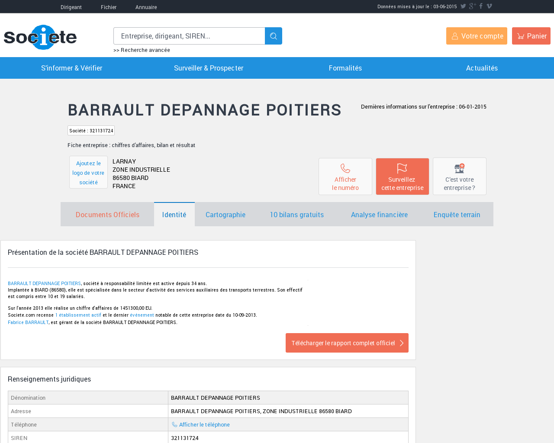Open Surveiller & Prospecter navigation menu
The image size is (554, 443).
tap(209, 68)
